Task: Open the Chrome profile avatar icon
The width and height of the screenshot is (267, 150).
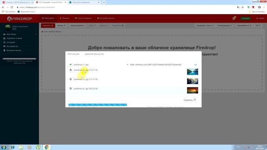Action: click(x=259, y=7)
